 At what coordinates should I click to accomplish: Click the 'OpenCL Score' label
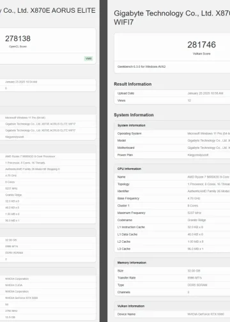(x=18, y=47)
